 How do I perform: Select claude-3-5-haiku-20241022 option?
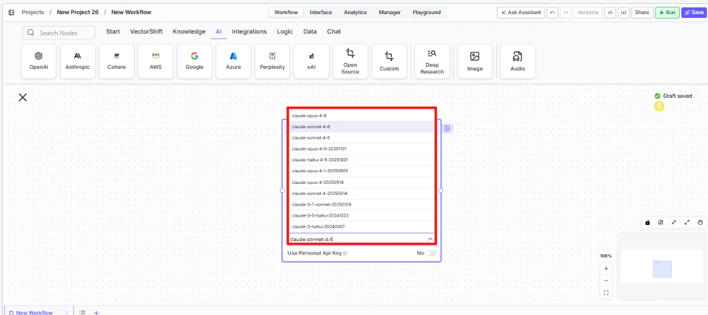click(362, 216)
